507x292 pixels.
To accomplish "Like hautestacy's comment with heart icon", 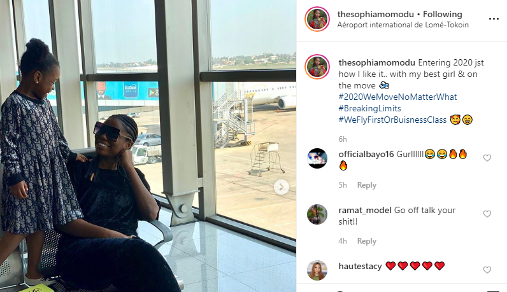I will click(487, 270).
